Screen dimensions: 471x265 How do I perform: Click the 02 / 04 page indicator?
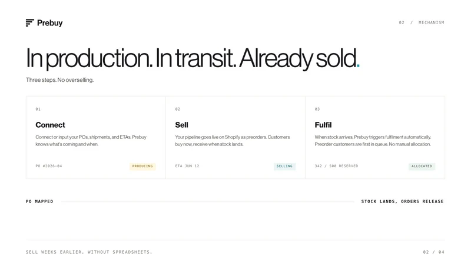(x=434, y=252)
